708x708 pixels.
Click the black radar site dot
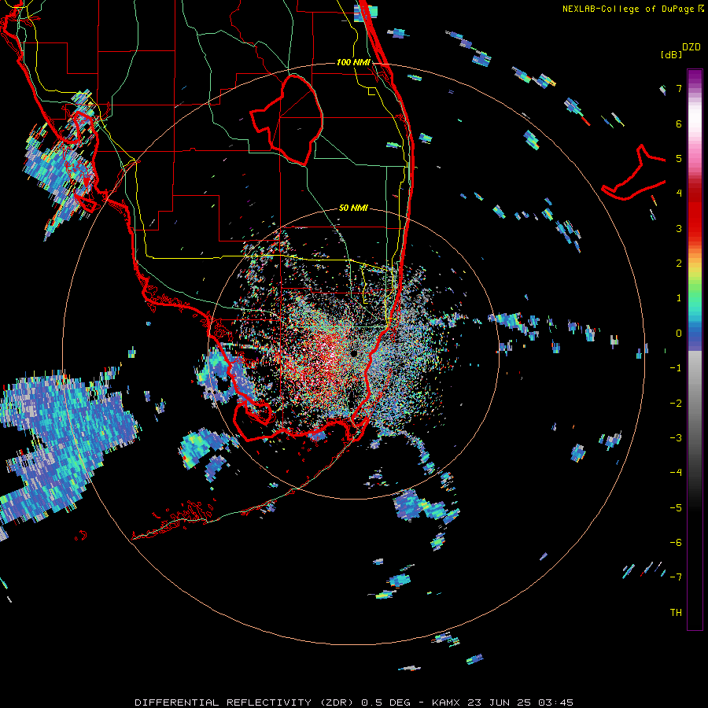tap(354, 353)
